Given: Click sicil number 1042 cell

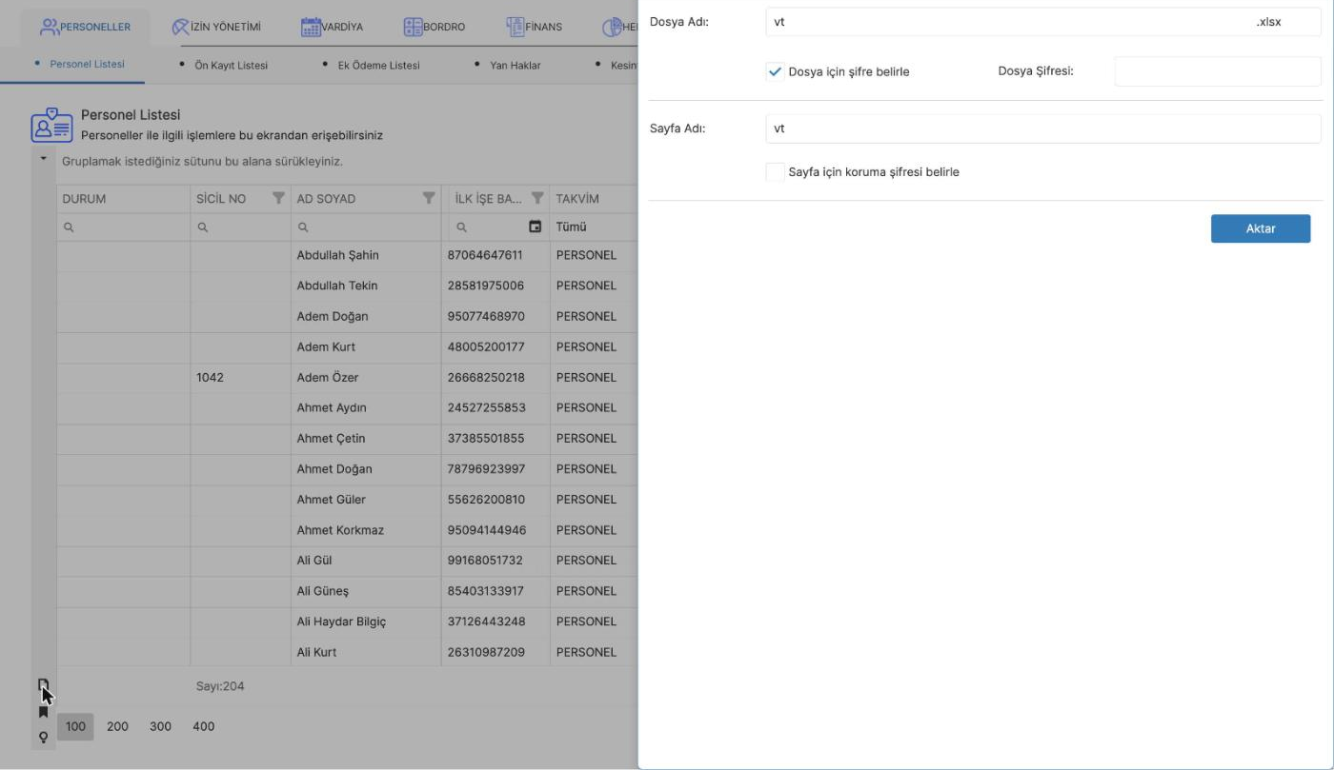Looking at the screenshot, I should tap(241, 377).
